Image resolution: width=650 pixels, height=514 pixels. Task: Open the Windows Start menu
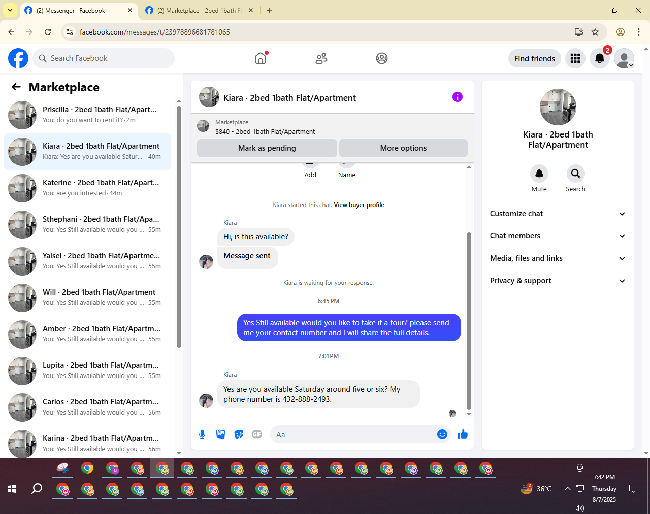click(x=12, y=489)
